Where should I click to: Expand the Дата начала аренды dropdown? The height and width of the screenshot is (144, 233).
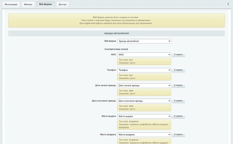(144, 85)
